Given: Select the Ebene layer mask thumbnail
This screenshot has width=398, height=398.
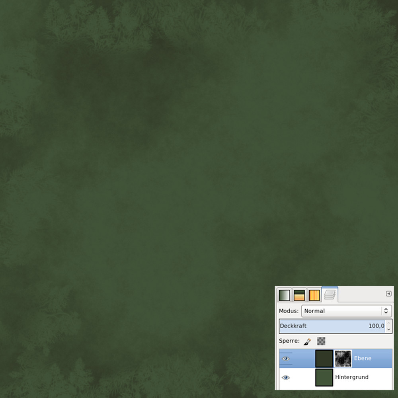Looking at the screenshot, I should pyautogui.click(x=343, y=359).
